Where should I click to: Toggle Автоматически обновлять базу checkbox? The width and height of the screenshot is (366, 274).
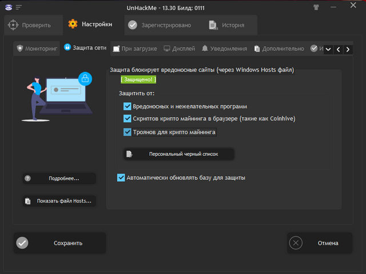121,178
